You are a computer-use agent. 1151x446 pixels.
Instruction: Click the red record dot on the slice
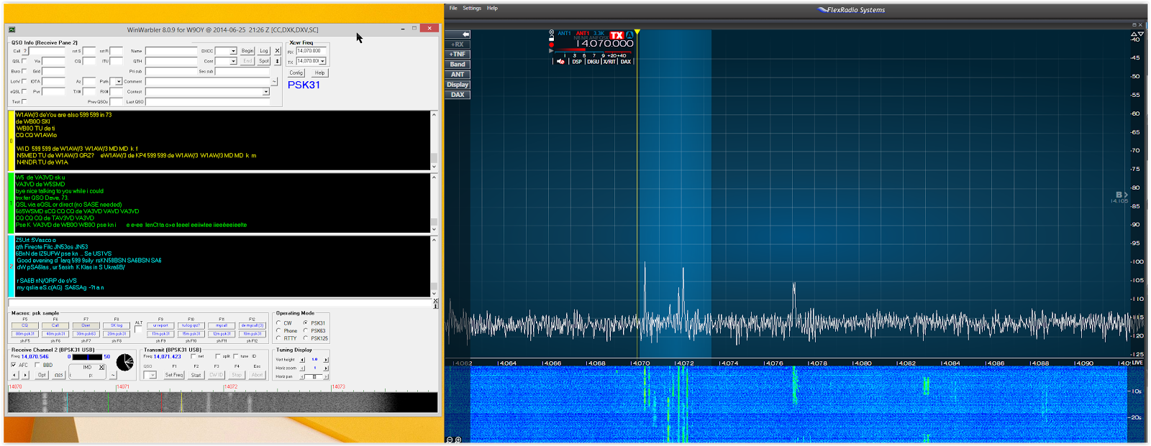pos(552,45)
